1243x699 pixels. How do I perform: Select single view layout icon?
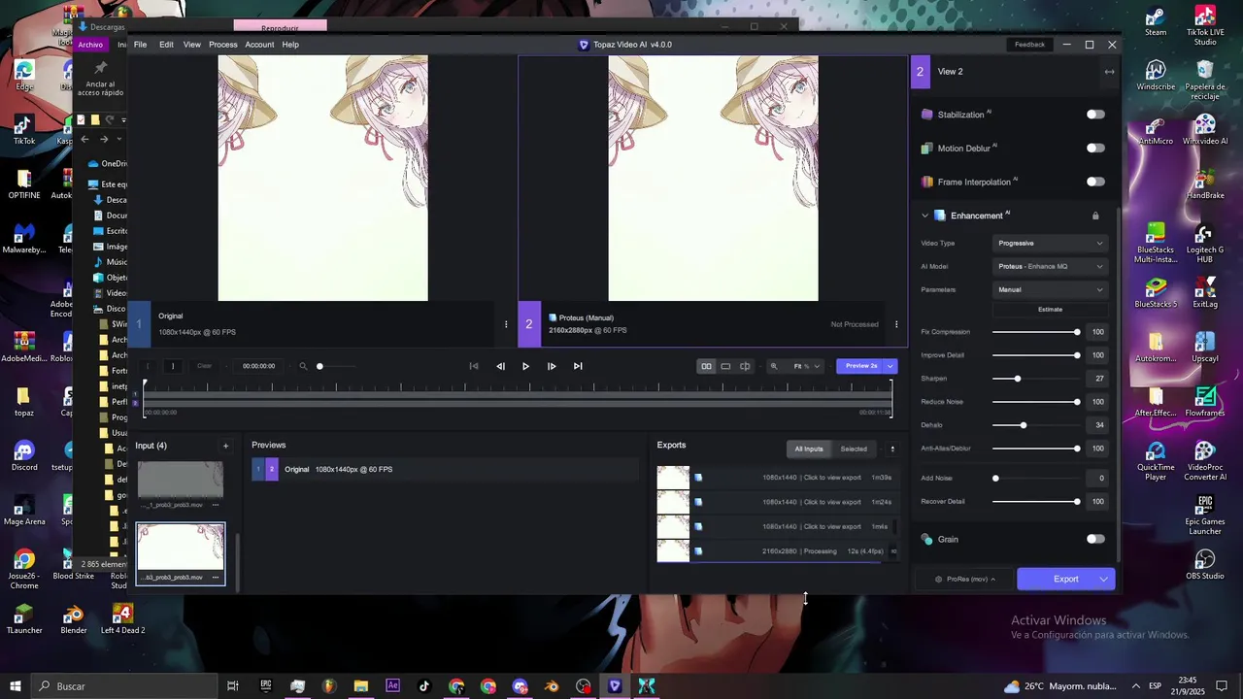point(725,366)
